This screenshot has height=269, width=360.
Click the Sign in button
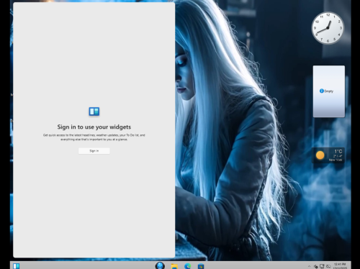94,151
